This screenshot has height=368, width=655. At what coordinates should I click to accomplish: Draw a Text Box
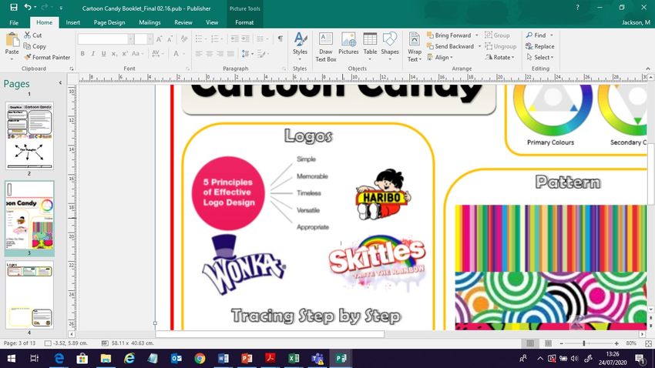(325, 47)
